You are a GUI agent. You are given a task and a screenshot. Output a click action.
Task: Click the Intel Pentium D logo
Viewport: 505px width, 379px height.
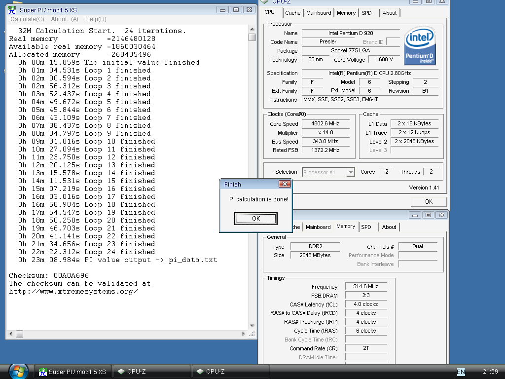tap(420, 45)
